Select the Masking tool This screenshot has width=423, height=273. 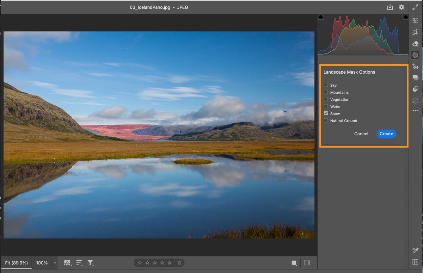point(415,55)
